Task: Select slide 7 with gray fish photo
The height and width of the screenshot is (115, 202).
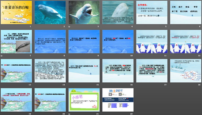Action: coord(16,41)
